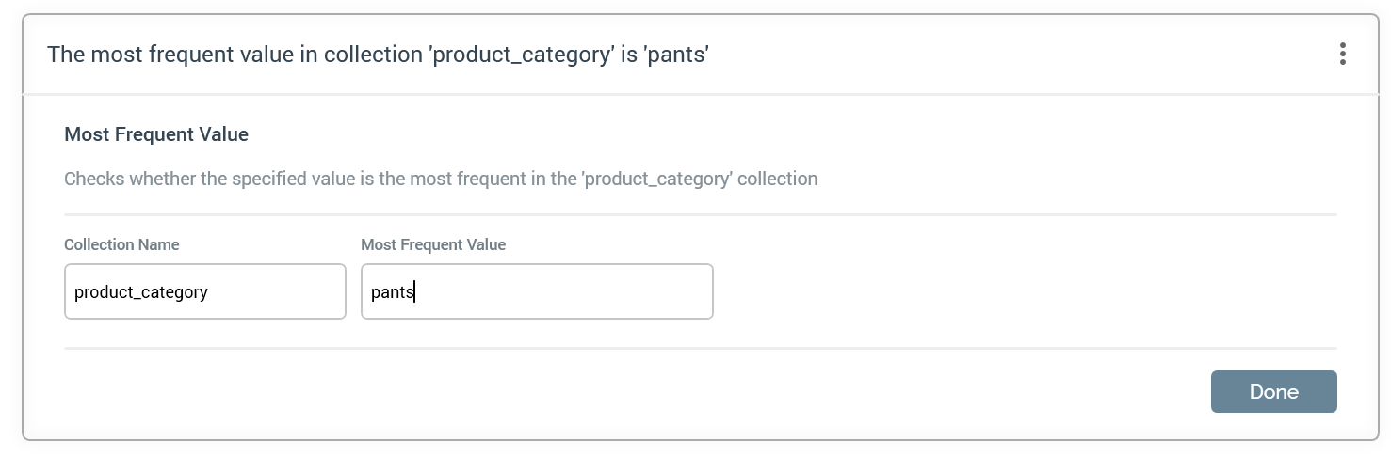The image size is (1391, 455).
Task: Click 'product_category' in the header title
Action: 521,55
